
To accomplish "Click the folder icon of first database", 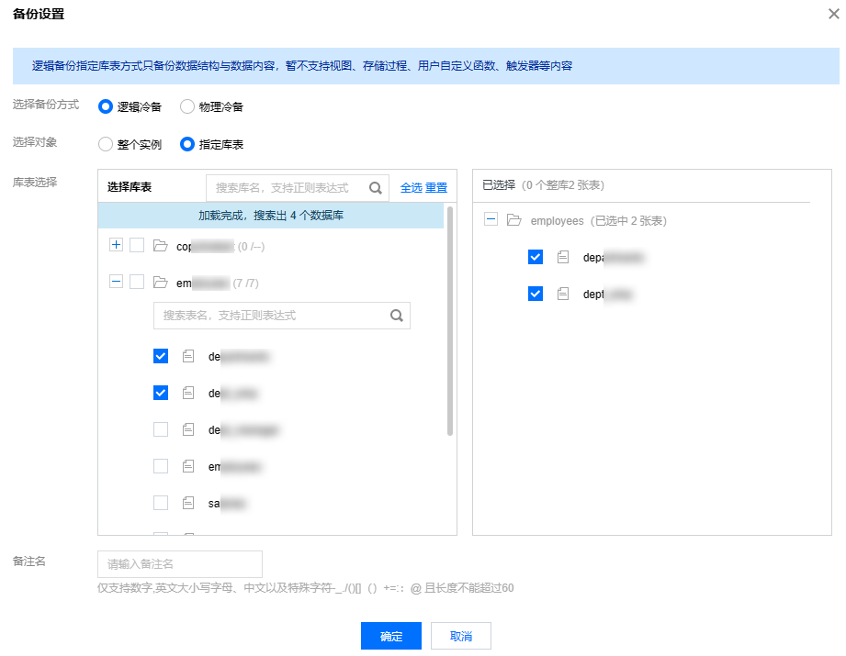I will tap(161, 246).
